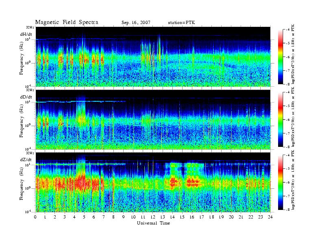
Task: Click the "32Hz" label above dH/dt panel
Action: point(30,27)
